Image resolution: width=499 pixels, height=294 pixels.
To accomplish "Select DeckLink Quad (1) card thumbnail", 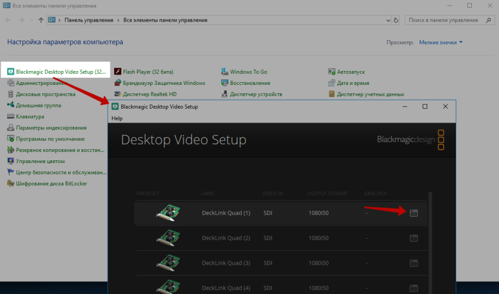I will pos(169,212).
